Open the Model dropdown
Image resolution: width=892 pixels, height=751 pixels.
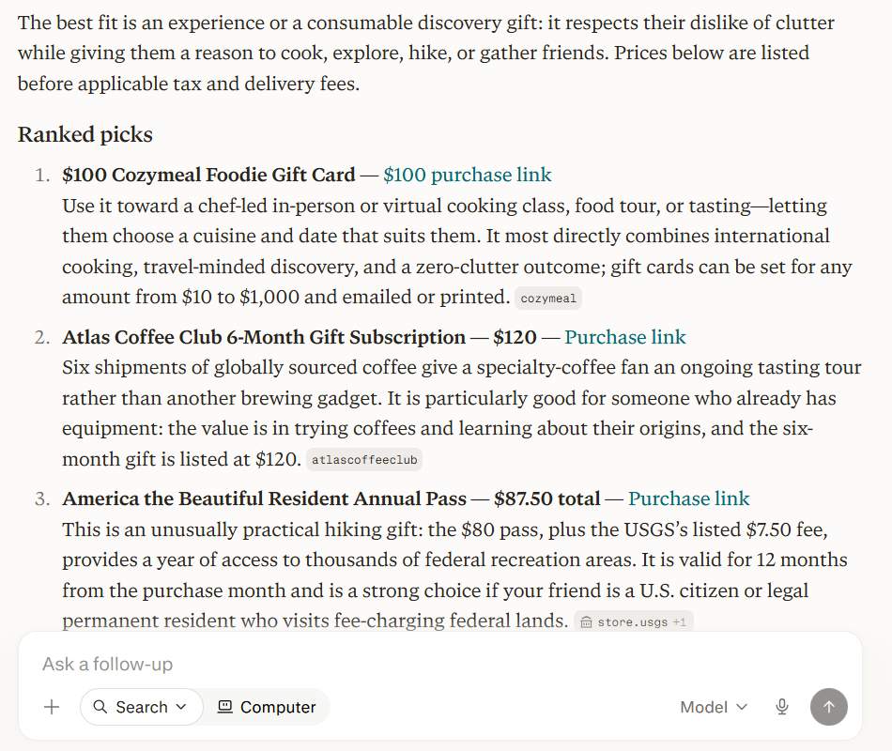coord(714,707)
